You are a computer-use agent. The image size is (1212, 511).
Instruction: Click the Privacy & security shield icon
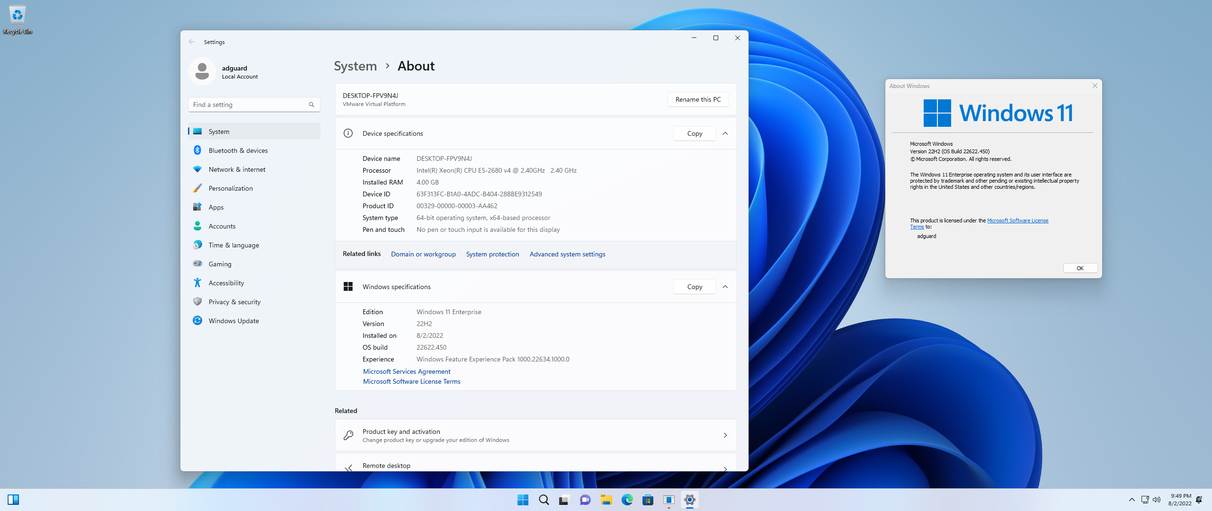tap(197, 302)
